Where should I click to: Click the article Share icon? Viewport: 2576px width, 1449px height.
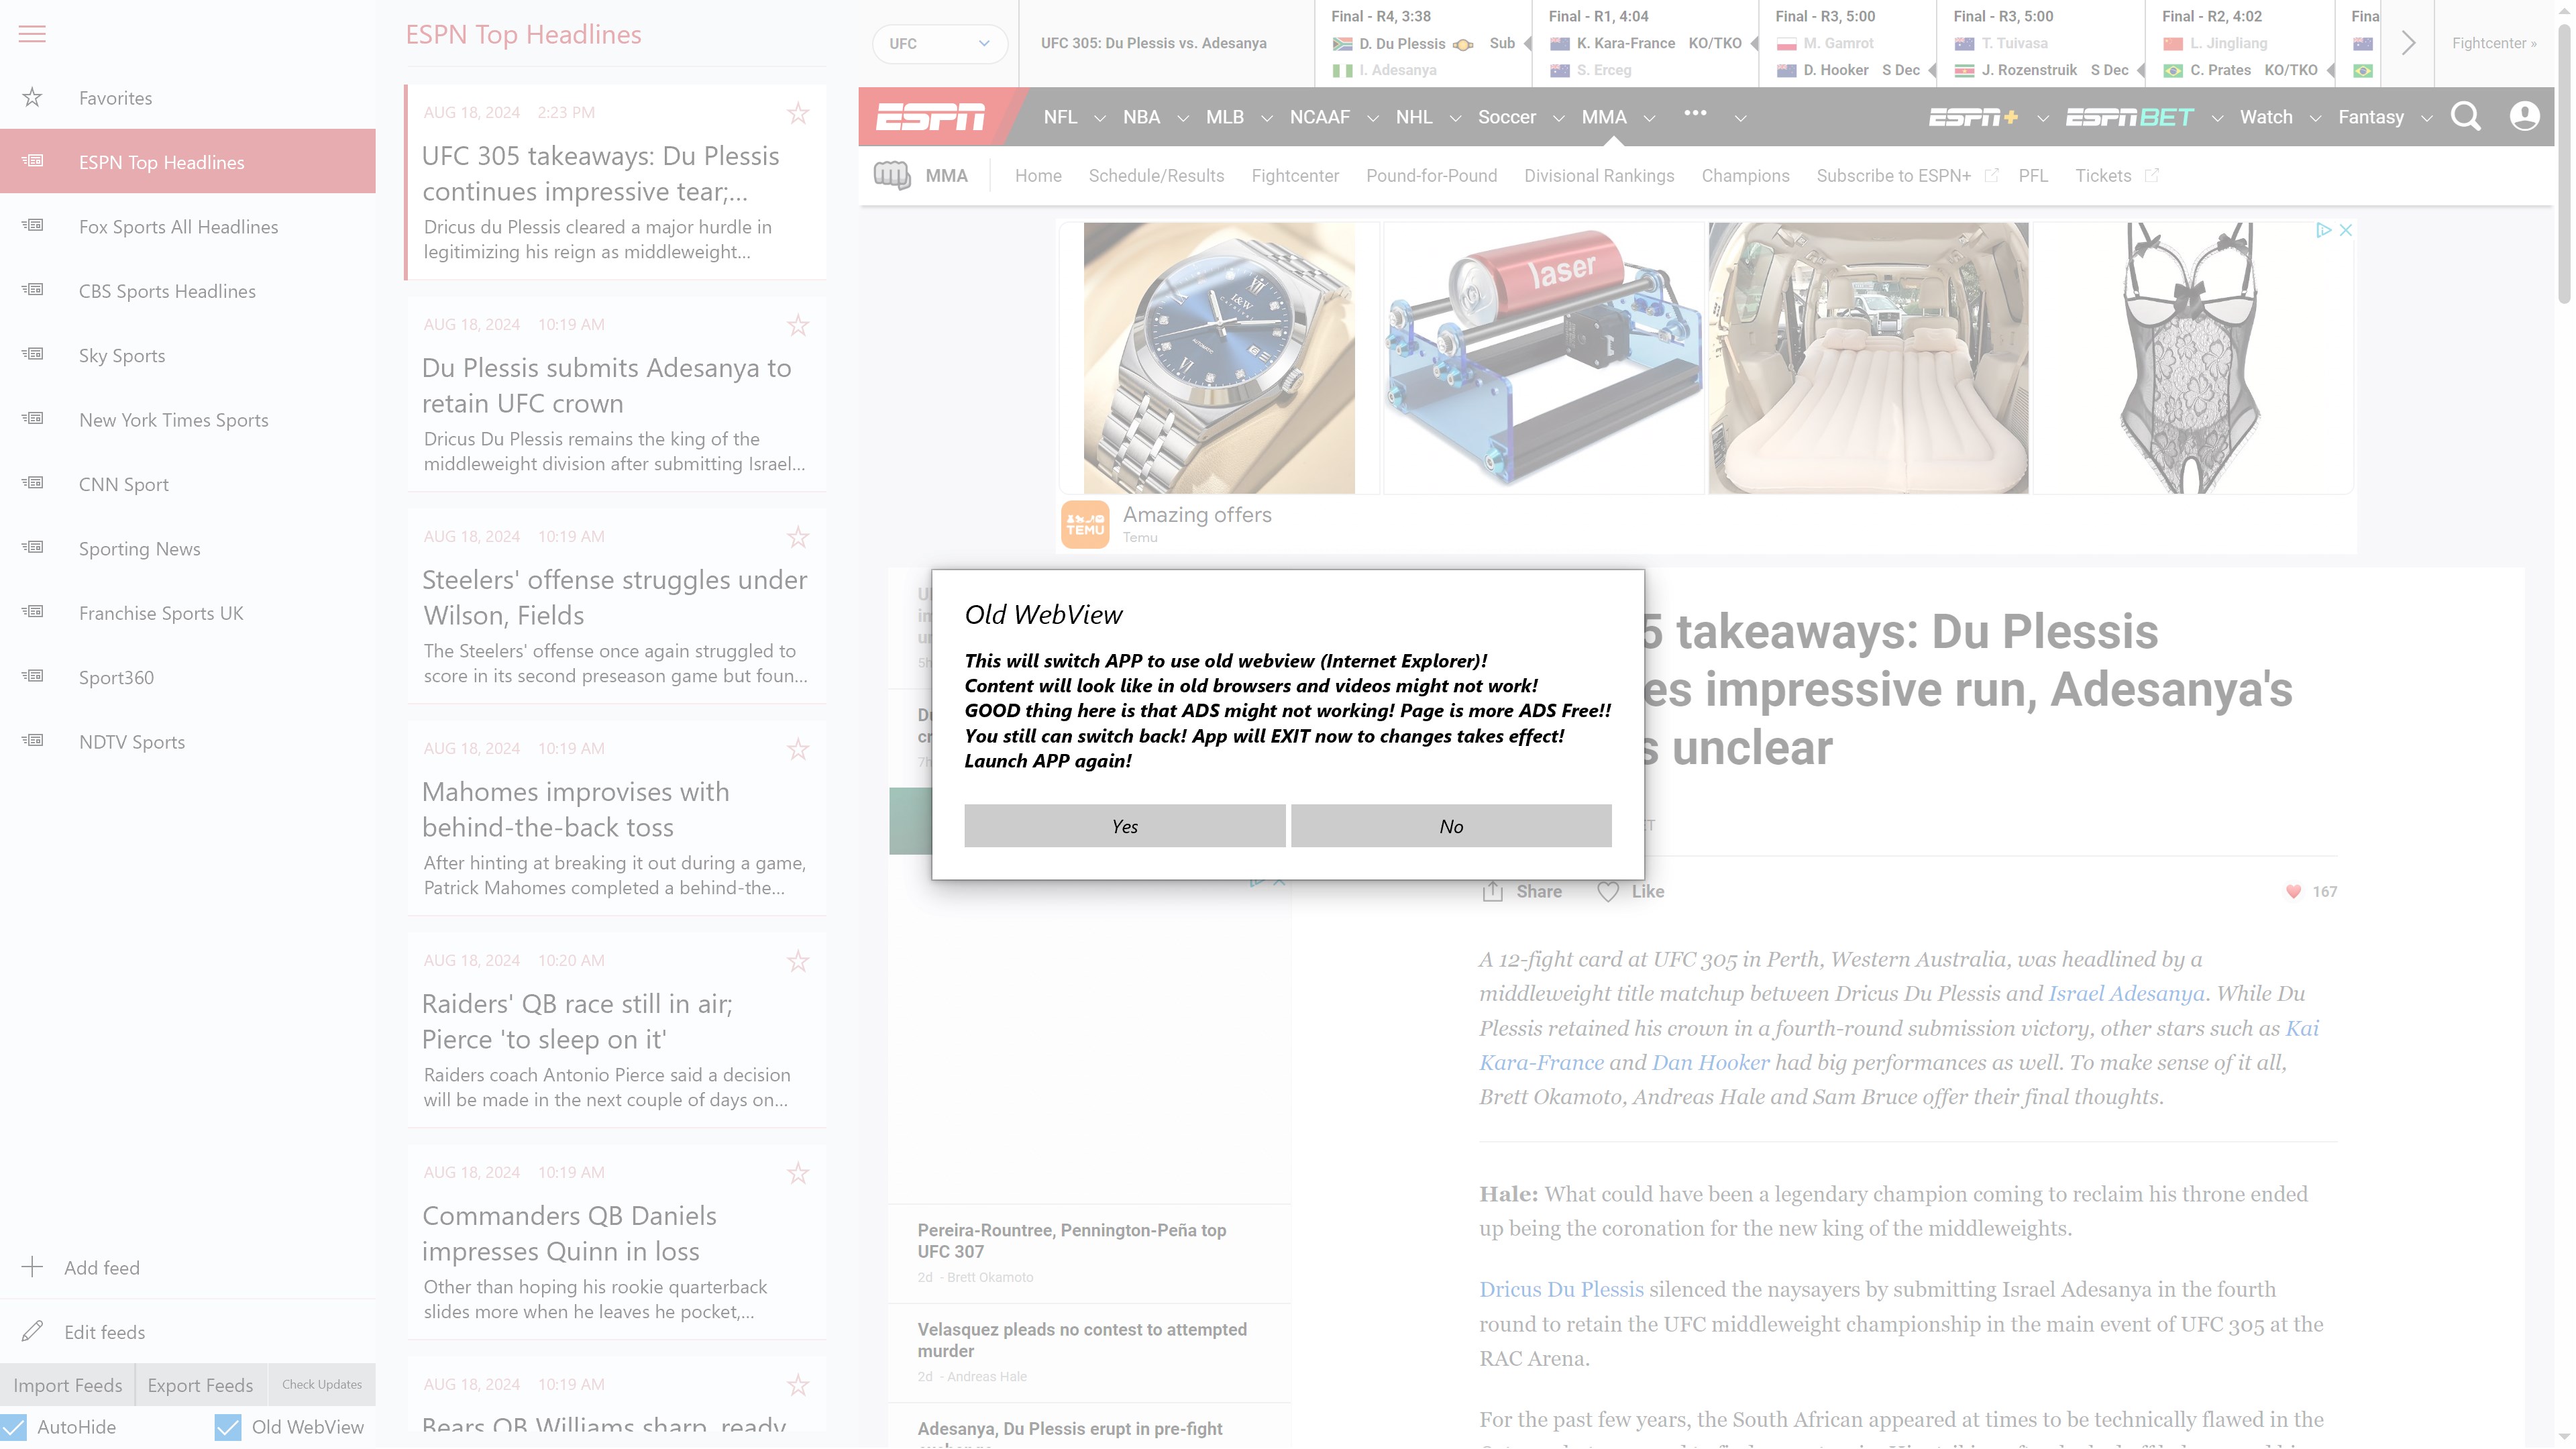point(1492,891)
